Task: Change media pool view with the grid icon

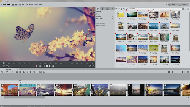Action: (188, 9)
